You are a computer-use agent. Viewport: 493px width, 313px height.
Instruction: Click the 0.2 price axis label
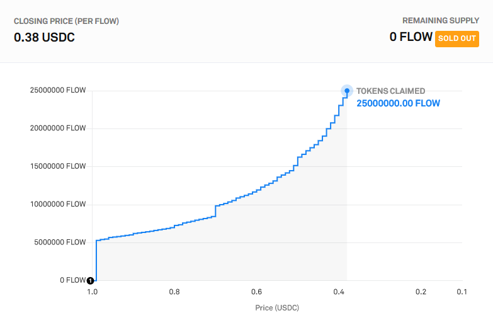tap(421, 292)
